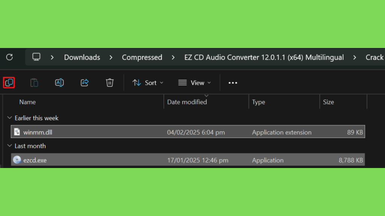
Task: Select the ezcd.exe file
Action: [188, 160]
